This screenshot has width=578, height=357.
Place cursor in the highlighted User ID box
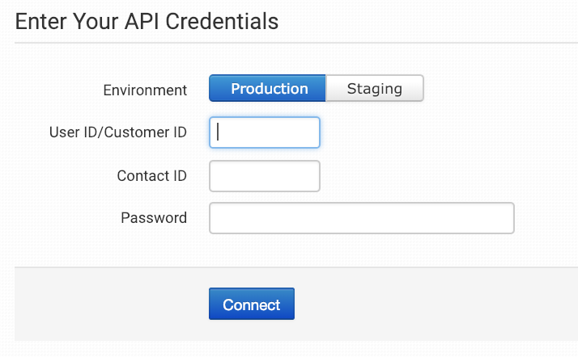pyautogui.click(x=265, y=132)
